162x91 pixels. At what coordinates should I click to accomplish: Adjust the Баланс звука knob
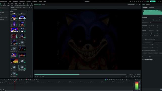151,25
